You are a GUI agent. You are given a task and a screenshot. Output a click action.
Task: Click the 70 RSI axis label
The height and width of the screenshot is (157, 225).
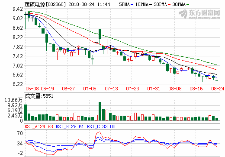[x=20, y=133]
